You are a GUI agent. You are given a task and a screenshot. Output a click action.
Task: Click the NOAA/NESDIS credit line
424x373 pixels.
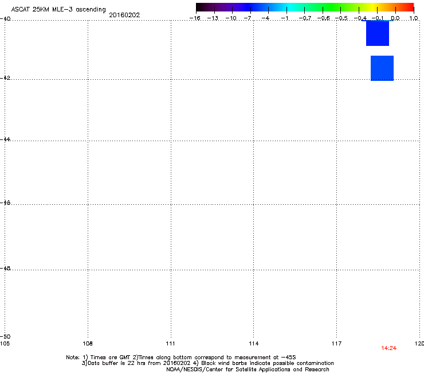(248, 370)
